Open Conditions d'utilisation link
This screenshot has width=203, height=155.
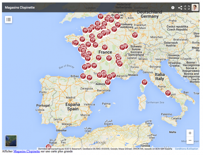[186, 149]
